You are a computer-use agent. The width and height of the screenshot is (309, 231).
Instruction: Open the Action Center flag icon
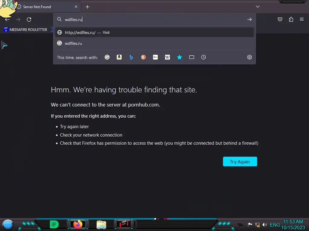tap(250, 224)
